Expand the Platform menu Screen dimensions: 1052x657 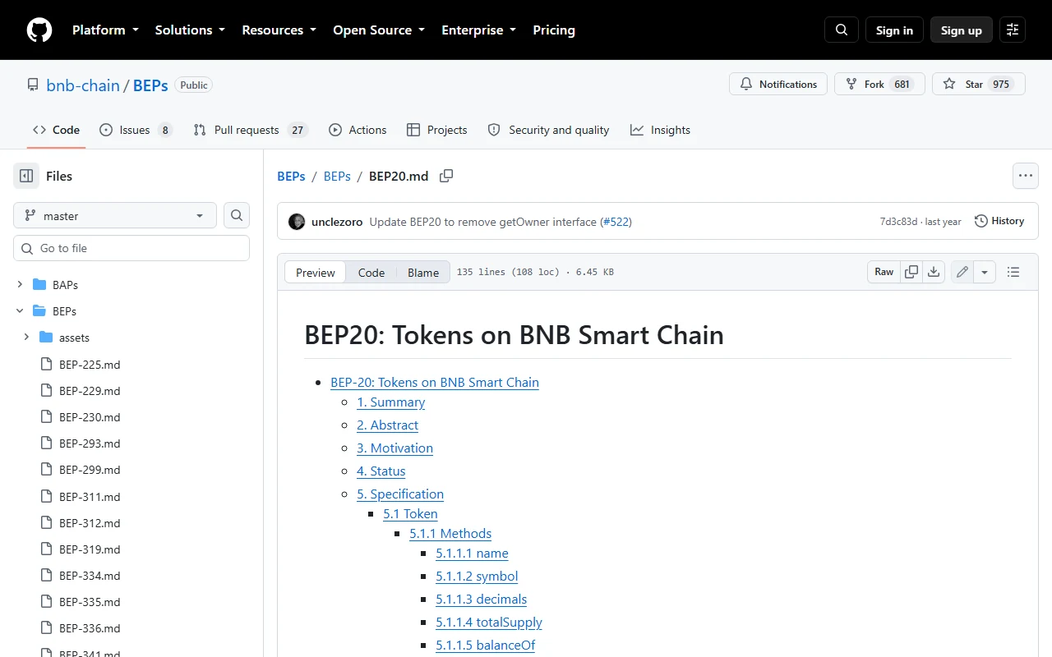tap(105, 30)
